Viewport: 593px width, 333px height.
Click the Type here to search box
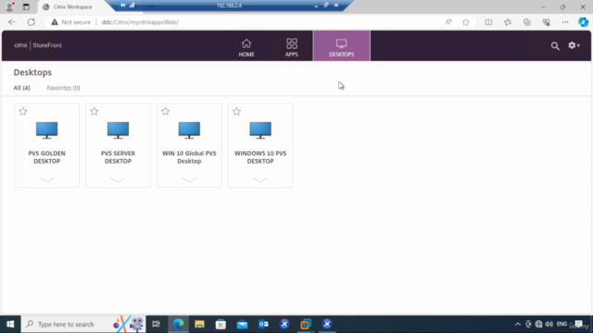click(x=83, y=324)
